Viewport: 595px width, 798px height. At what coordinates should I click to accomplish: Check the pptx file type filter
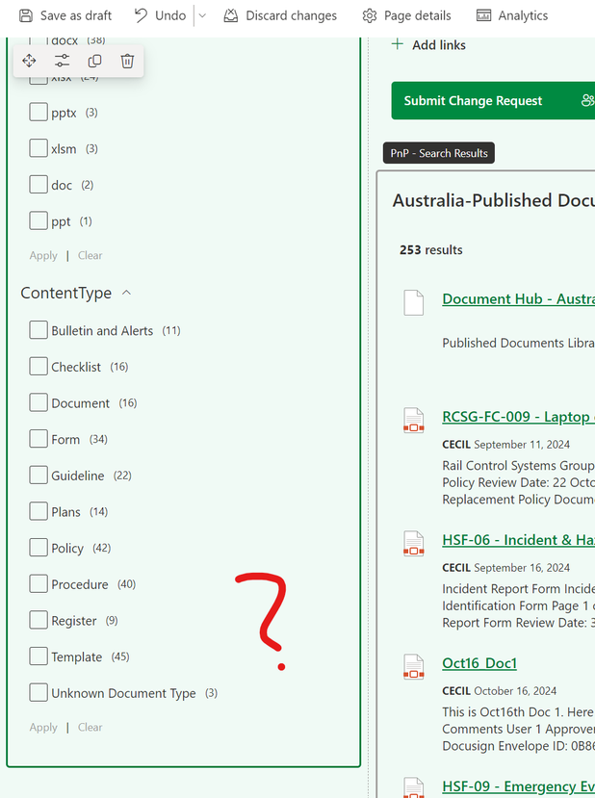pos(39,112)
